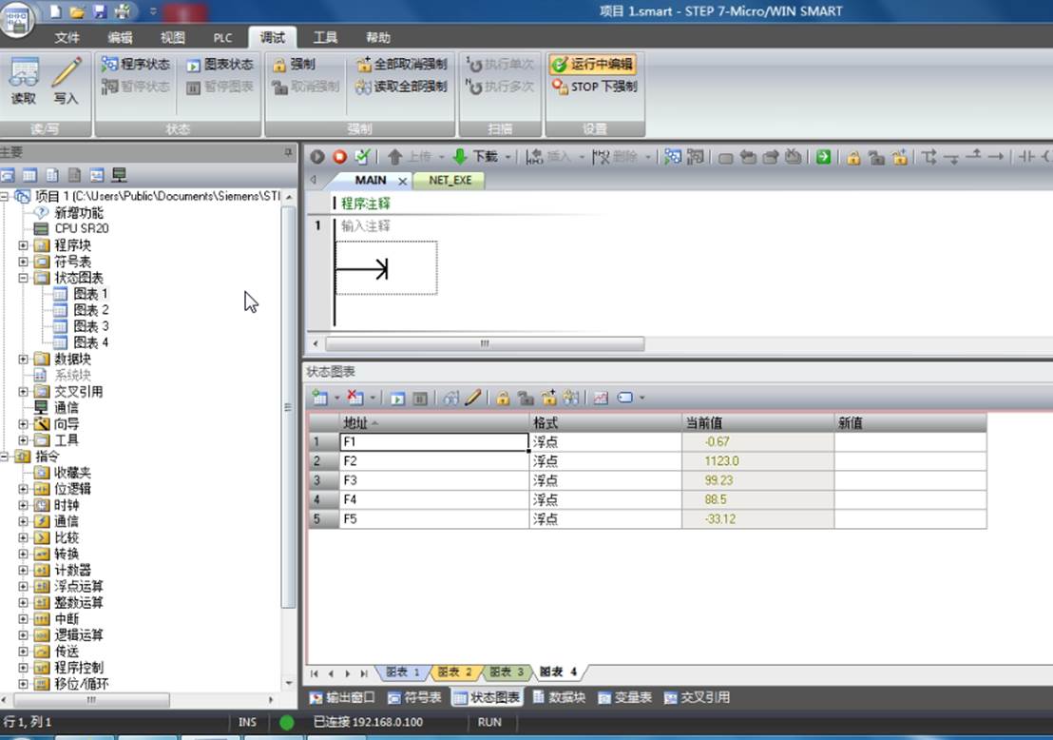Click the large Write pencil icon

click(67, 72)
